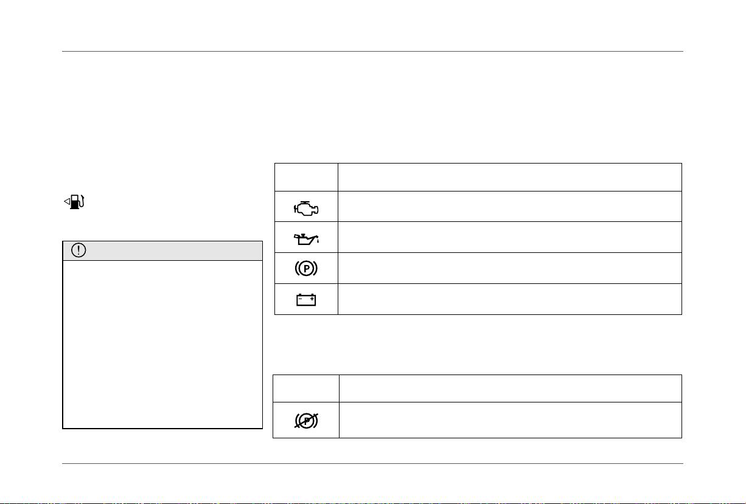Click the gray caution box header bar
Image resolution: width=746 pixels, height=504 pixels.
(162, 251)
